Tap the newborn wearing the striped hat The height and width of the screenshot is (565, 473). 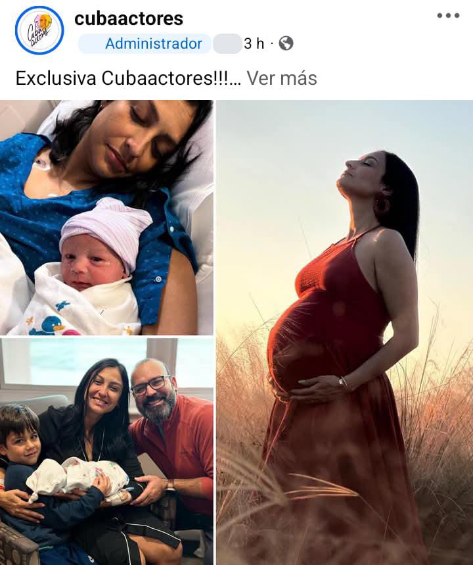tap(100, 252)
